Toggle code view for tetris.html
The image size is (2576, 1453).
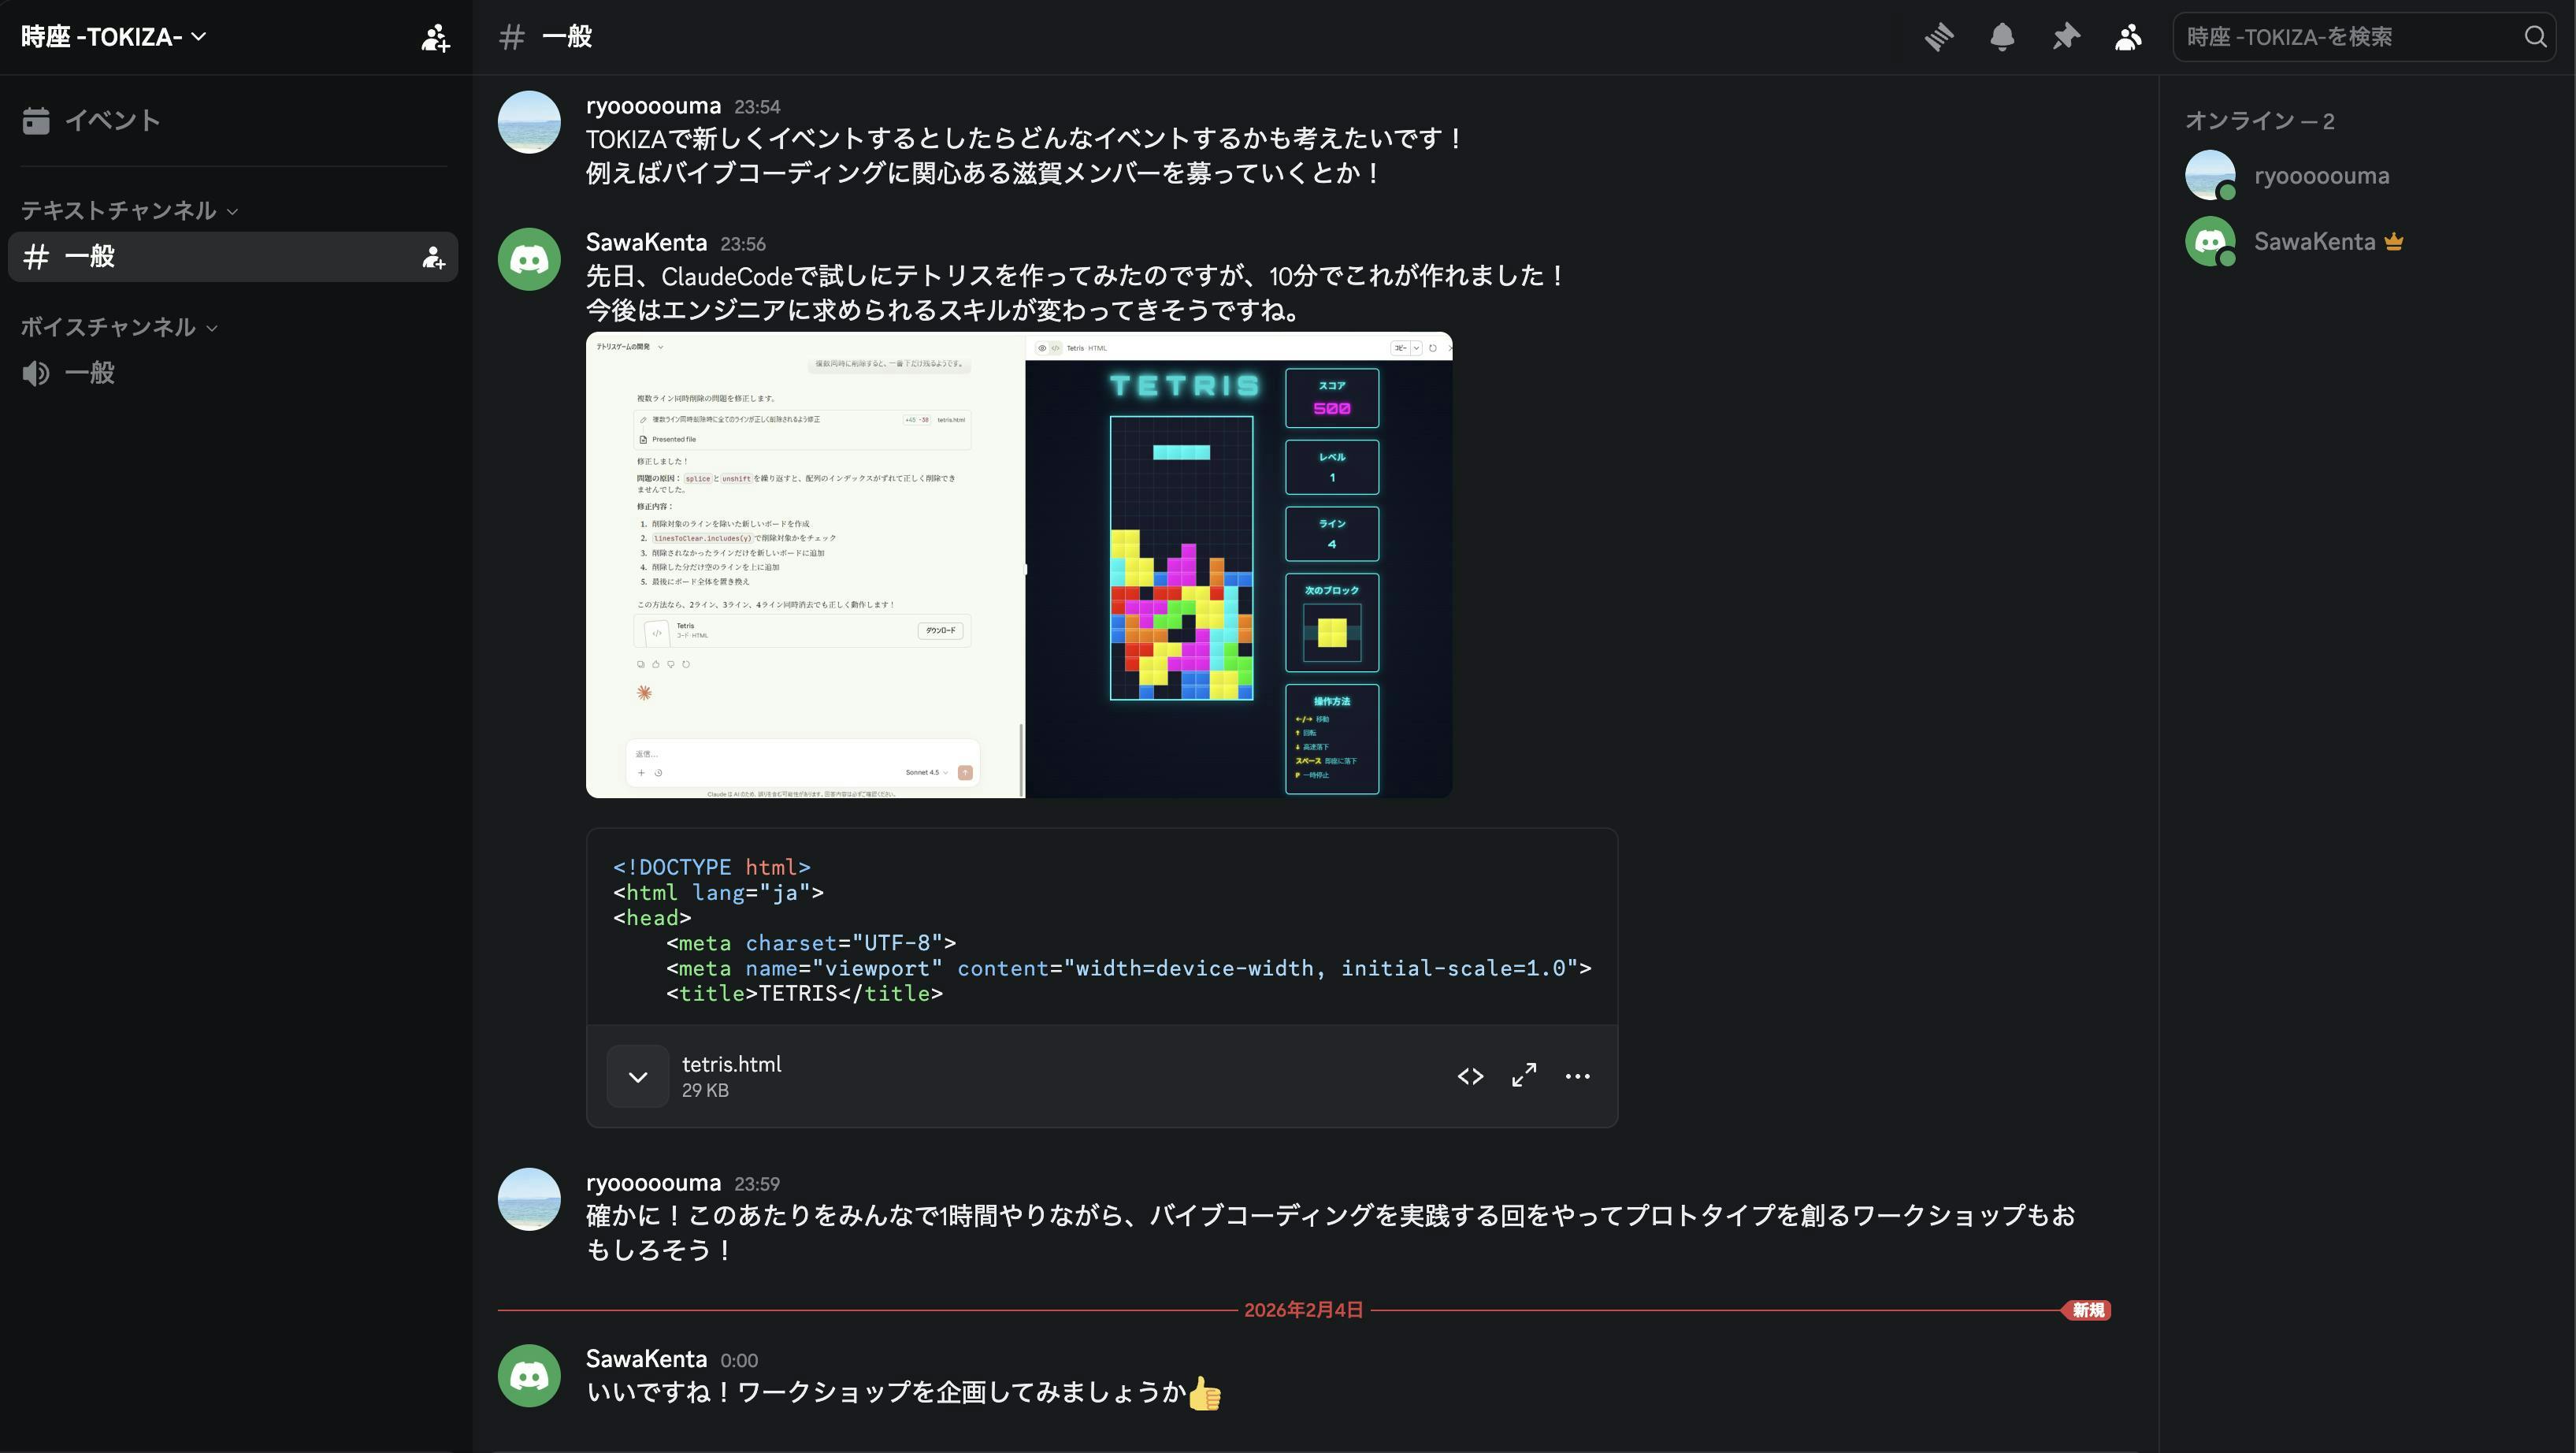click(x=1470, y=1076)
